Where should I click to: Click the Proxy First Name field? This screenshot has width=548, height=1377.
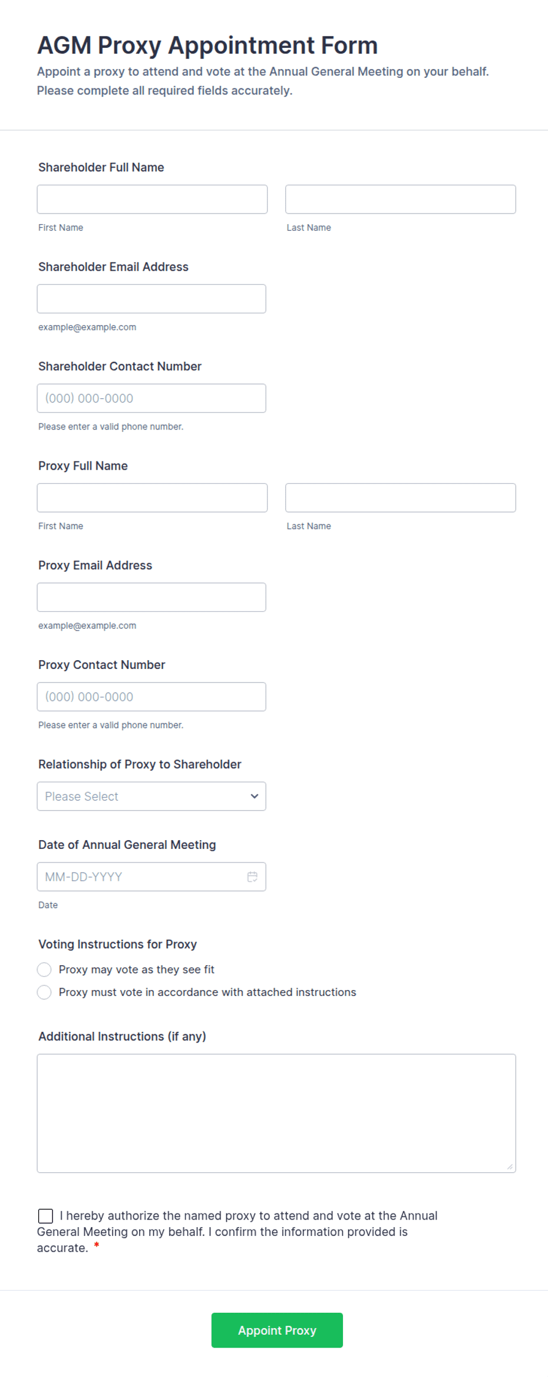pos(152,497)
